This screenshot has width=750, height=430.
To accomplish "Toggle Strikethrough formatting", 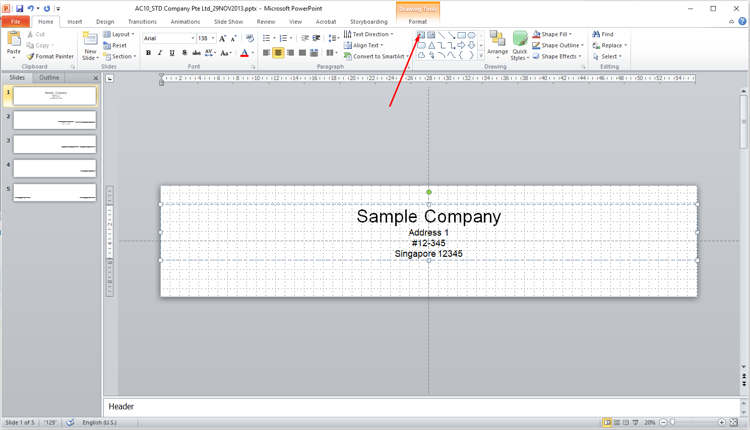I will (x=197, y=53).
